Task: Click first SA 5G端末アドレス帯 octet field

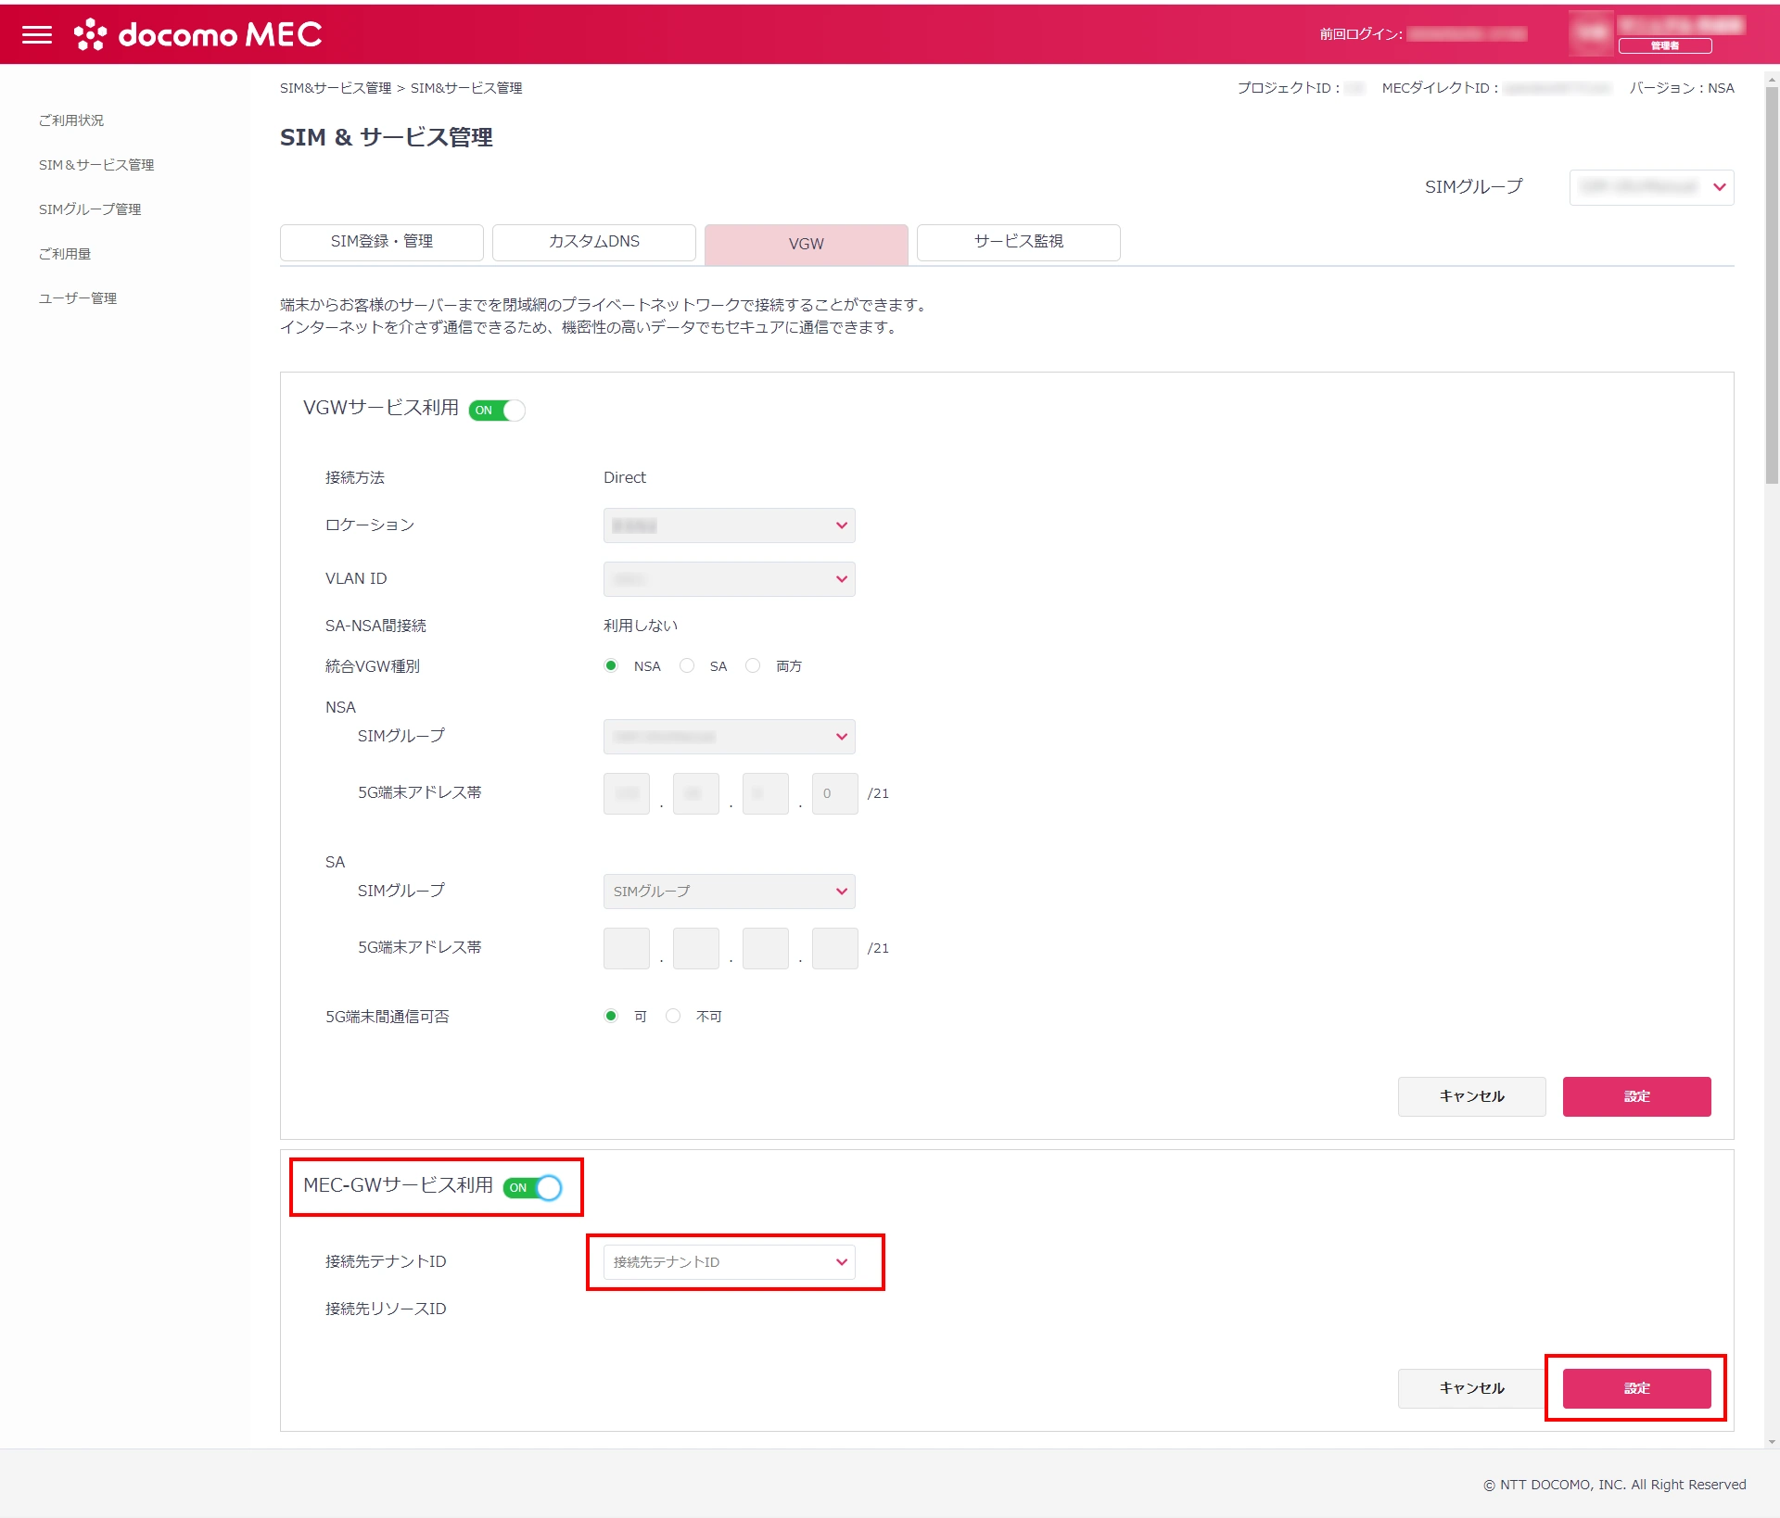Action: click(x=627, y=948)
